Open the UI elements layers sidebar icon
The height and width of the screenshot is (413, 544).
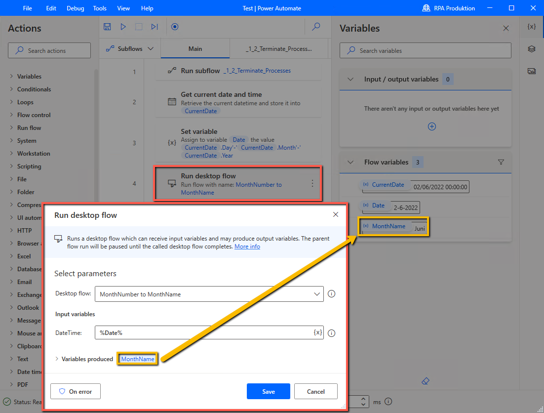532,49
